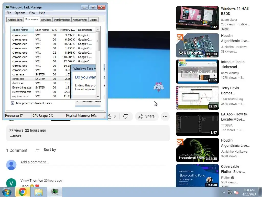This screenshot has width=262, height=197.
Task: Click the Add a comment field
Action: point(93,162)
